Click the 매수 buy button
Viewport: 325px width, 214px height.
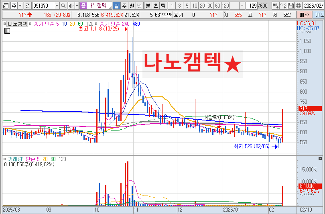304,15
